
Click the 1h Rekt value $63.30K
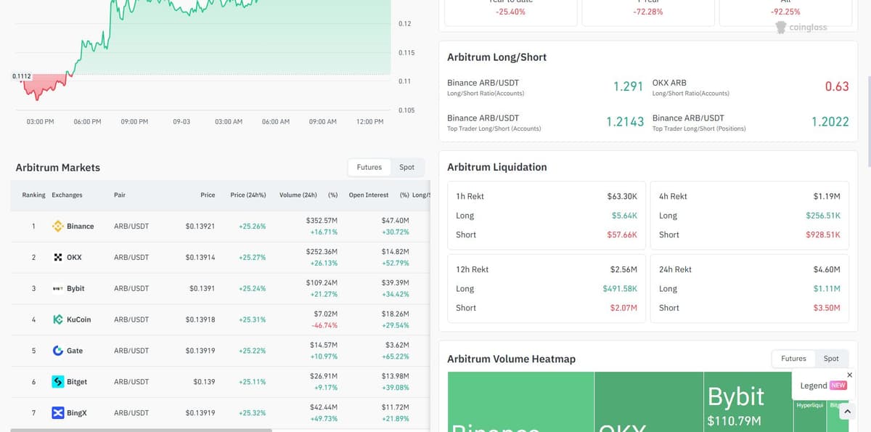pos(622,197)
